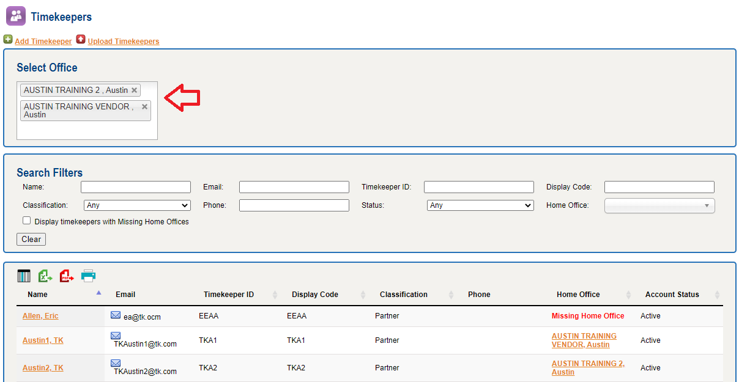
Task: Open the Status dropdown
Action: click(x=480, y=205)
